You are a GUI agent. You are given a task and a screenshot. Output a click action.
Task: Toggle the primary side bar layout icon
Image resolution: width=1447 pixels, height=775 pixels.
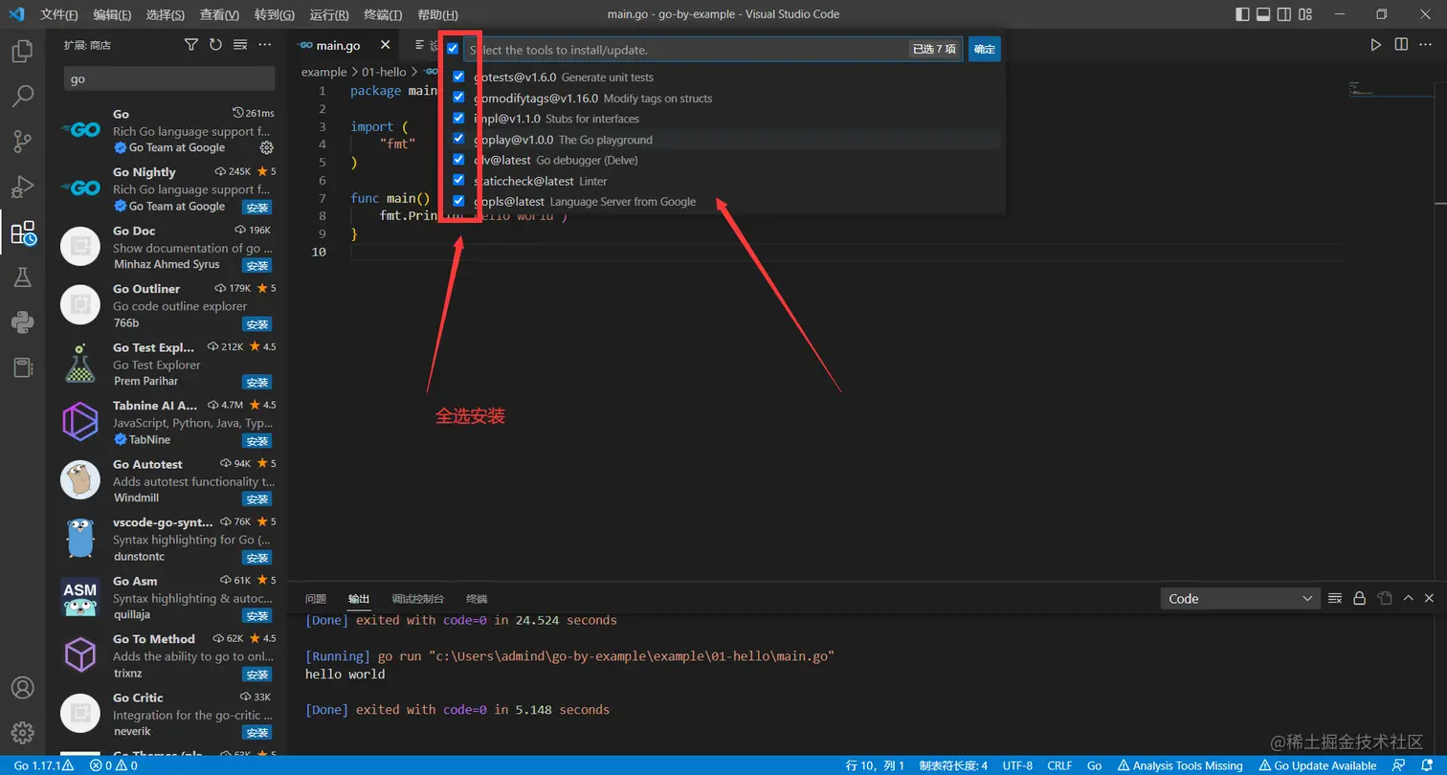(x=1242, y=14)
